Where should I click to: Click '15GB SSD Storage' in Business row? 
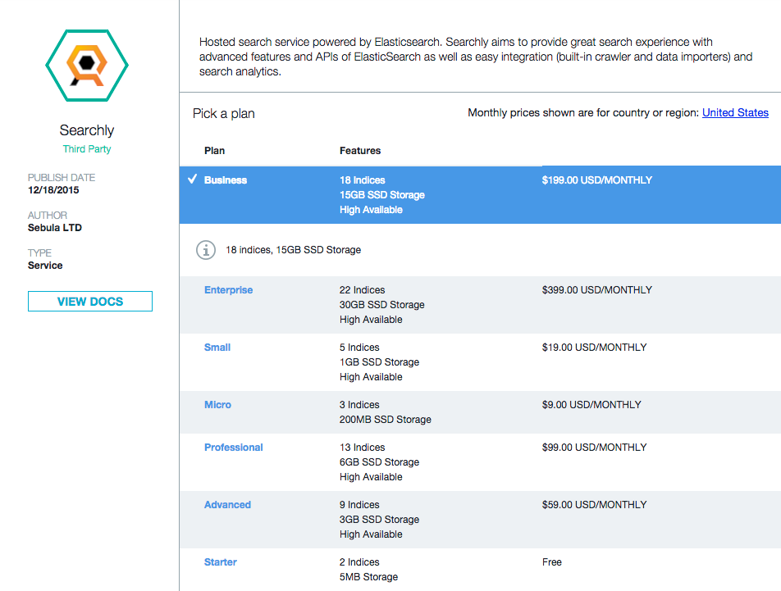click(x=382, y=195)
